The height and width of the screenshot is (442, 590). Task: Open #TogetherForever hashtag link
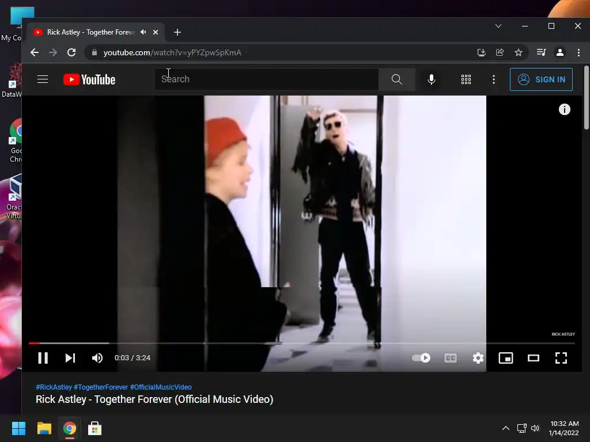101,387
